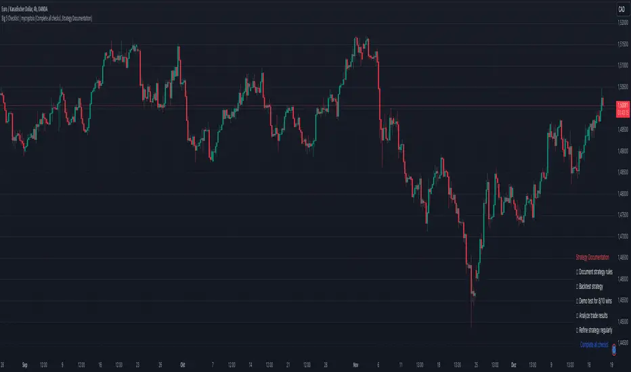Check the Document strategy rules box

pyautogui.click(x=576, y=272)
